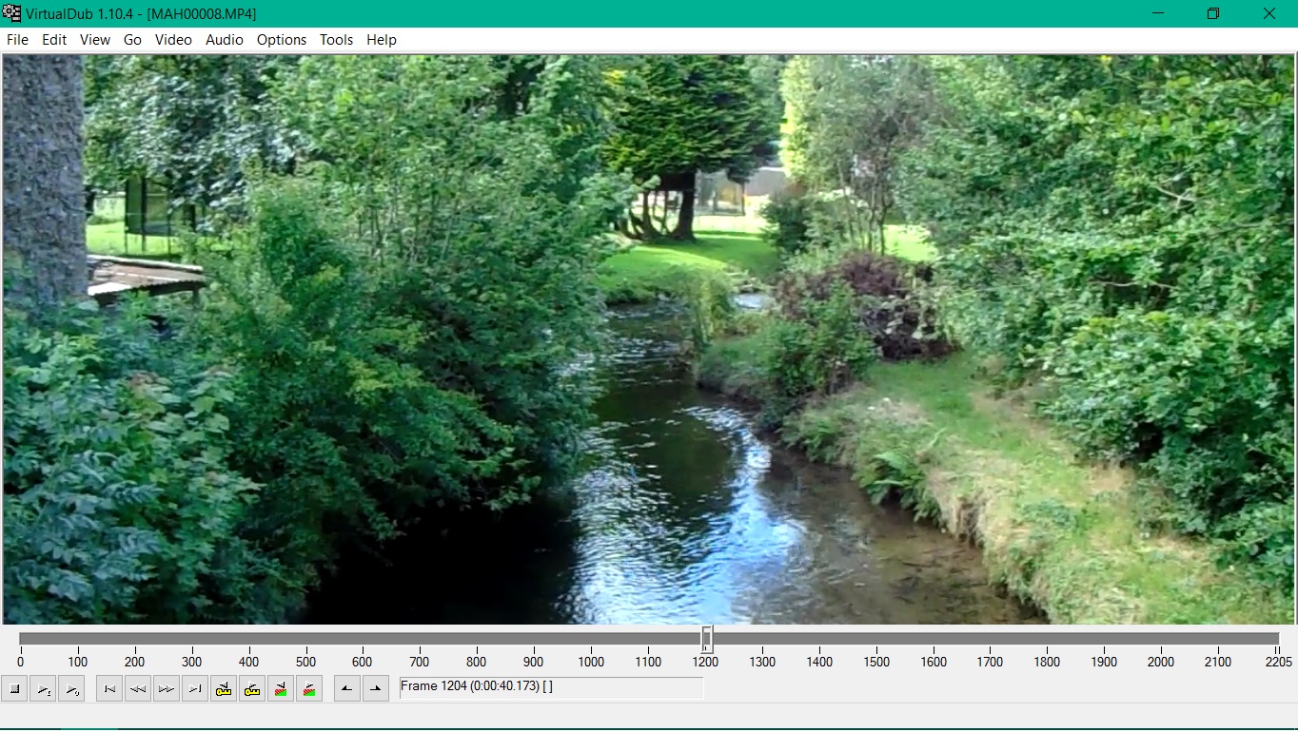This screenshot has width=1298, height=732.
Task: Open the View menu
Action: [95, 40]
